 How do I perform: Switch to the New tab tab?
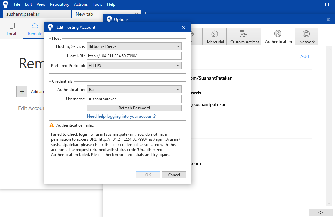pyautogui.click(x=107, y=14)
